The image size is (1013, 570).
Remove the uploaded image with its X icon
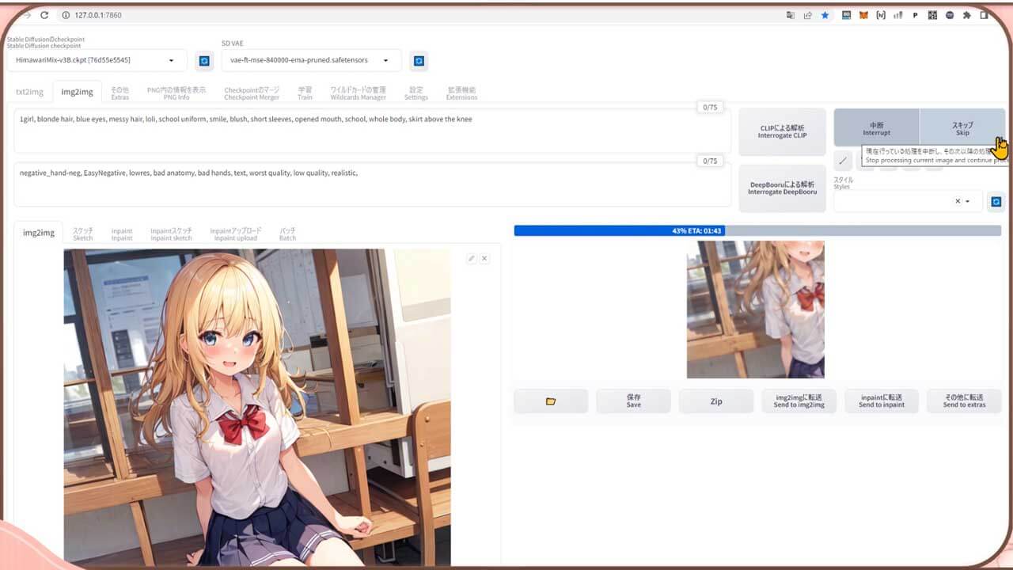click(484, 258)
